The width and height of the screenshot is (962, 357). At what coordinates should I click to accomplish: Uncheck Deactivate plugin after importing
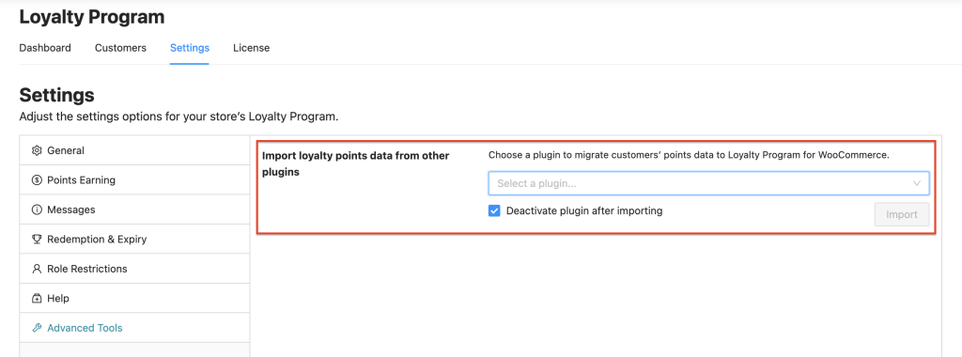pos(494,211)
